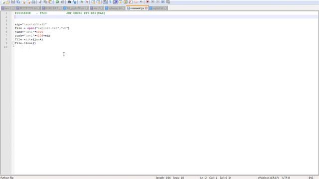The width and height of the screenshot is (319, 179).
Task: Click the Open file toolbar icon
Action: [8, 2]
